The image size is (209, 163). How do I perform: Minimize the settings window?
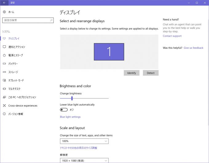[189, 3]
